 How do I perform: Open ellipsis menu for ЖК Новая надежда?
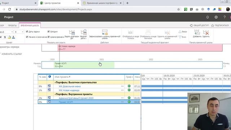122,90
